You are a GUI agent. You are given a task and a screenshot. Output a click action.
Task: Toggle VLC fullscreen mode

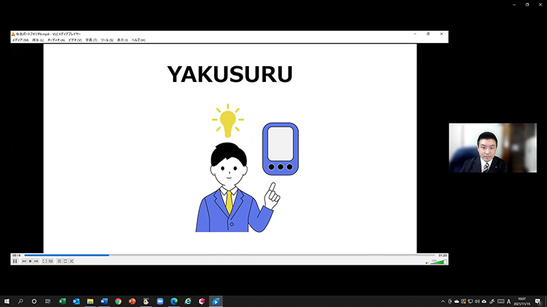point(45,261)
